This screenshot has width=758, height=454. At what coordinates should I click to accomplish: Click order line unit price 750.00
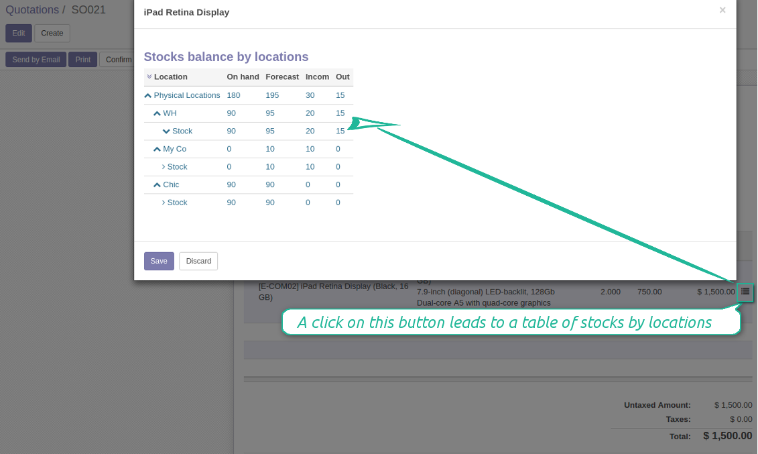[x=649, y=292]
